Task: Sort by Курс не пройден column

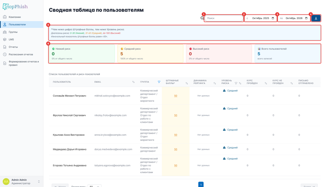Action: [291, 83]
